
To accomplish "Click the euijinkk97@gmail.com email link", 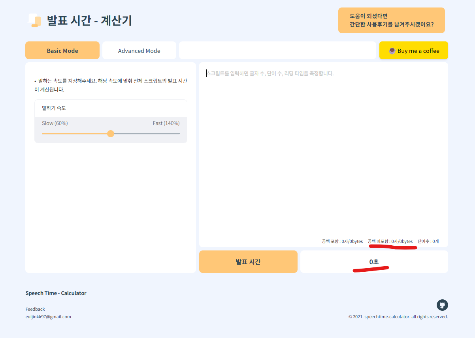I will click(x=48, y=316).
